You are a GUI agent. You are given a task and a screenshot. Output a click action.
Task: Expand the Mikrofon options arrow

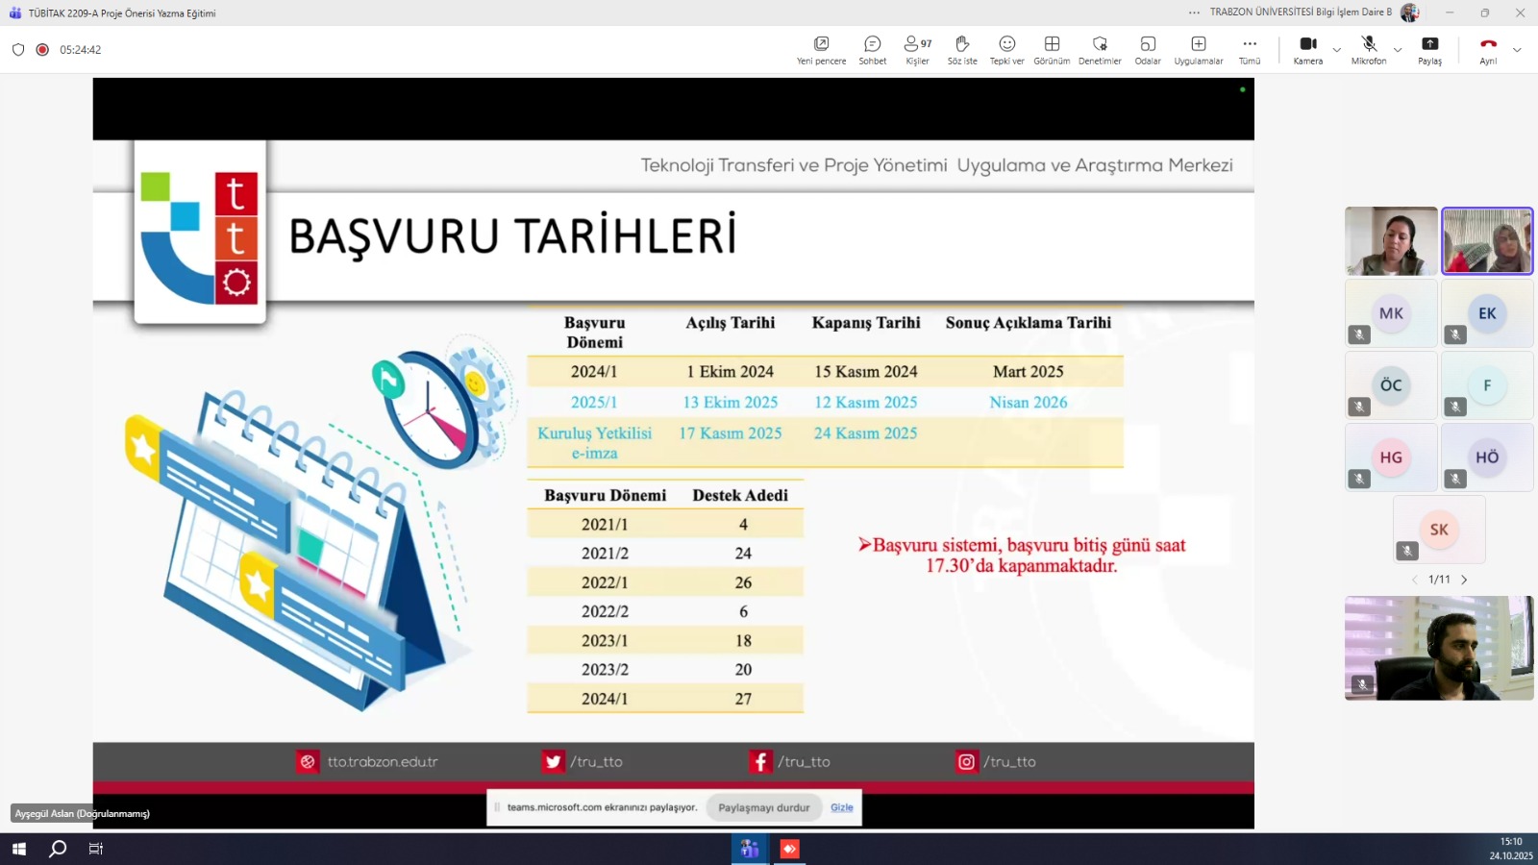[x=1398, y=50]
